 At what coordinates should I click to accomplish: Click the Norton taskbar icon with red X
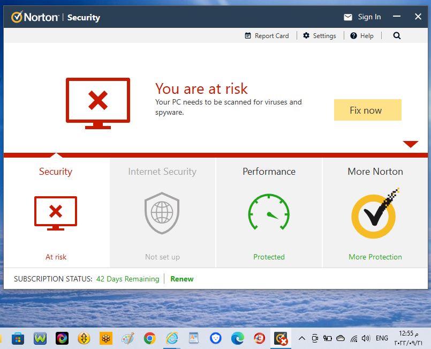click(281, 338)
